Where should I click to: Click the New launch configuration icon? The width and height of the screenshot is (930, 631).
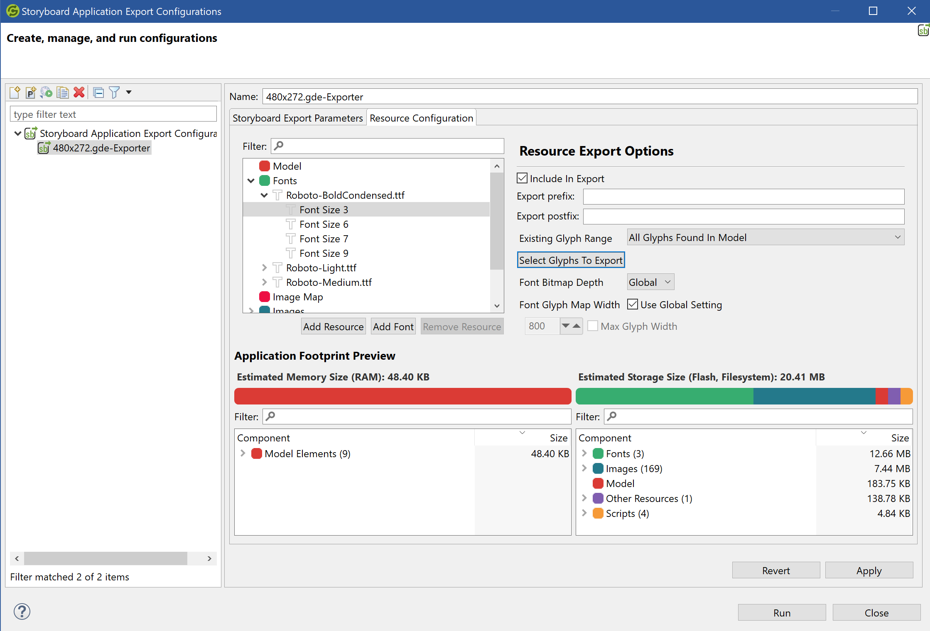pos(15,92)
